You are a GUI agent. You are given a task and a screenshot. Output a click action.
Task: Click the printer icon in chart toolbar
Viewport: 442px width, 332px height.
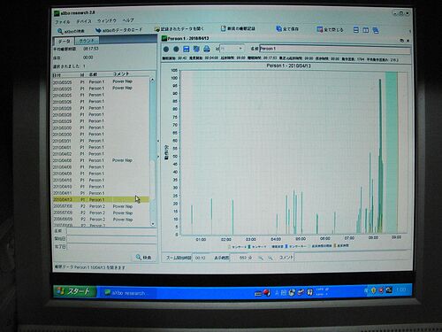pyautogui.click(x=207, y=49)
